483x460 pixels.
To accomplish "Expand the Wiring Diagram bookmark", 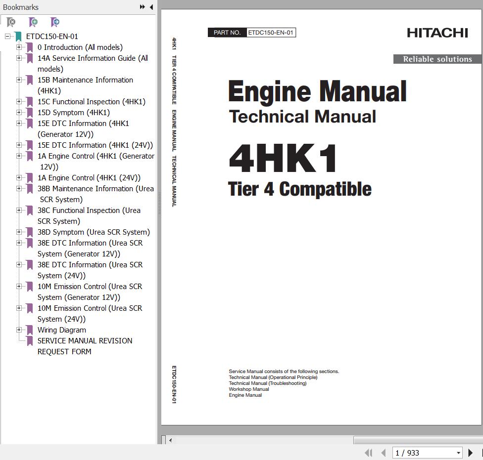I will coord(19,330).
